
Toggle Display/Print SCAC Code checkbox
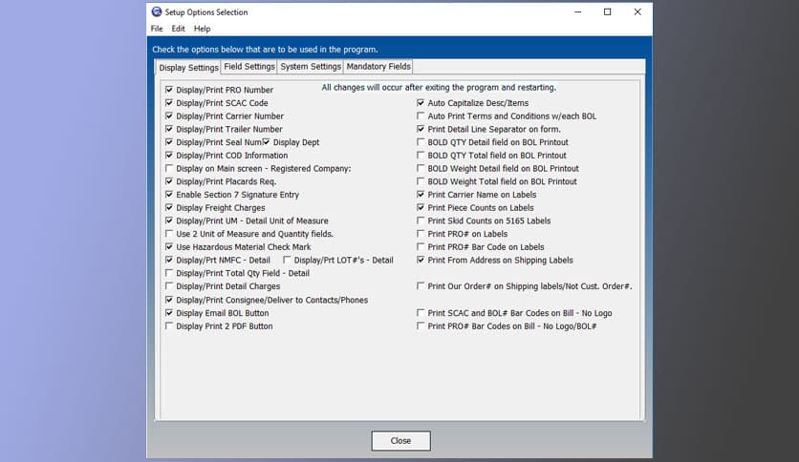click(170, 103)
